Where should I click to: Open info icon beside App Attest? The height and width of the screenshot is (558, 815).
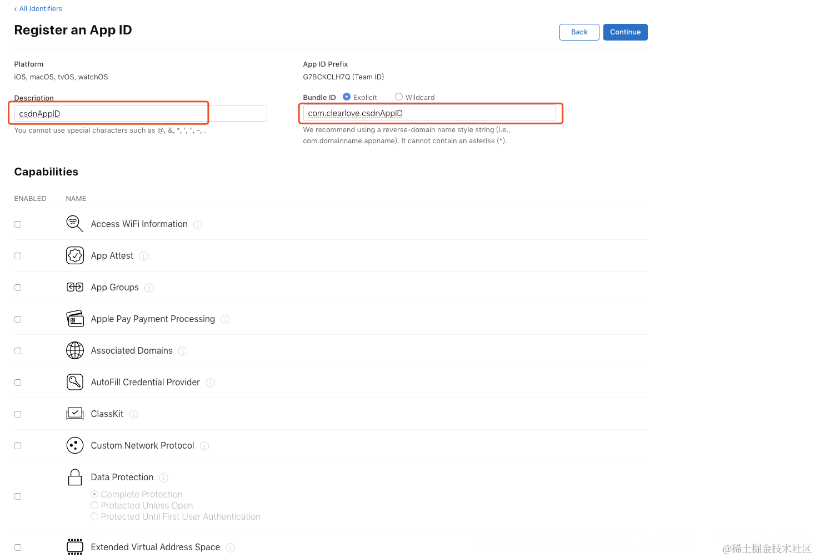pyautogui.click(x=143, y=256)
